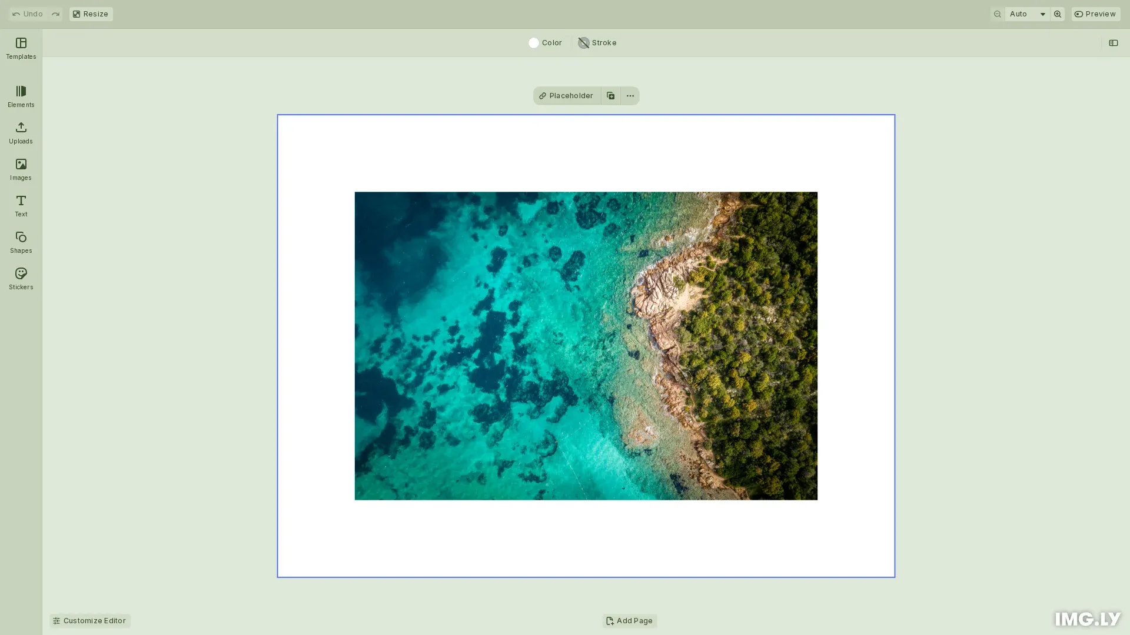Viewport: 1130px width, 635px height.
Task: Toggle the Stroke setting for the page
Action: pyautogui.click(x=597, y=42)
